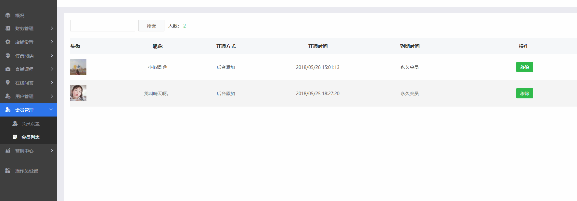The image size is (577, 201).
Task: Click the 会员设置 submenu icon
Action: click(15, 123)
